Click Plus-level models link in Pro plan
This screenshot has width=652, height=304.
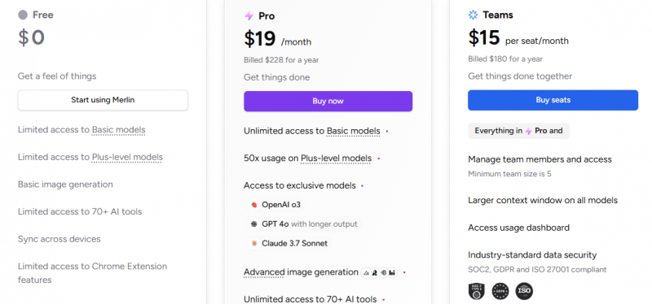click(x=336, y=159)
